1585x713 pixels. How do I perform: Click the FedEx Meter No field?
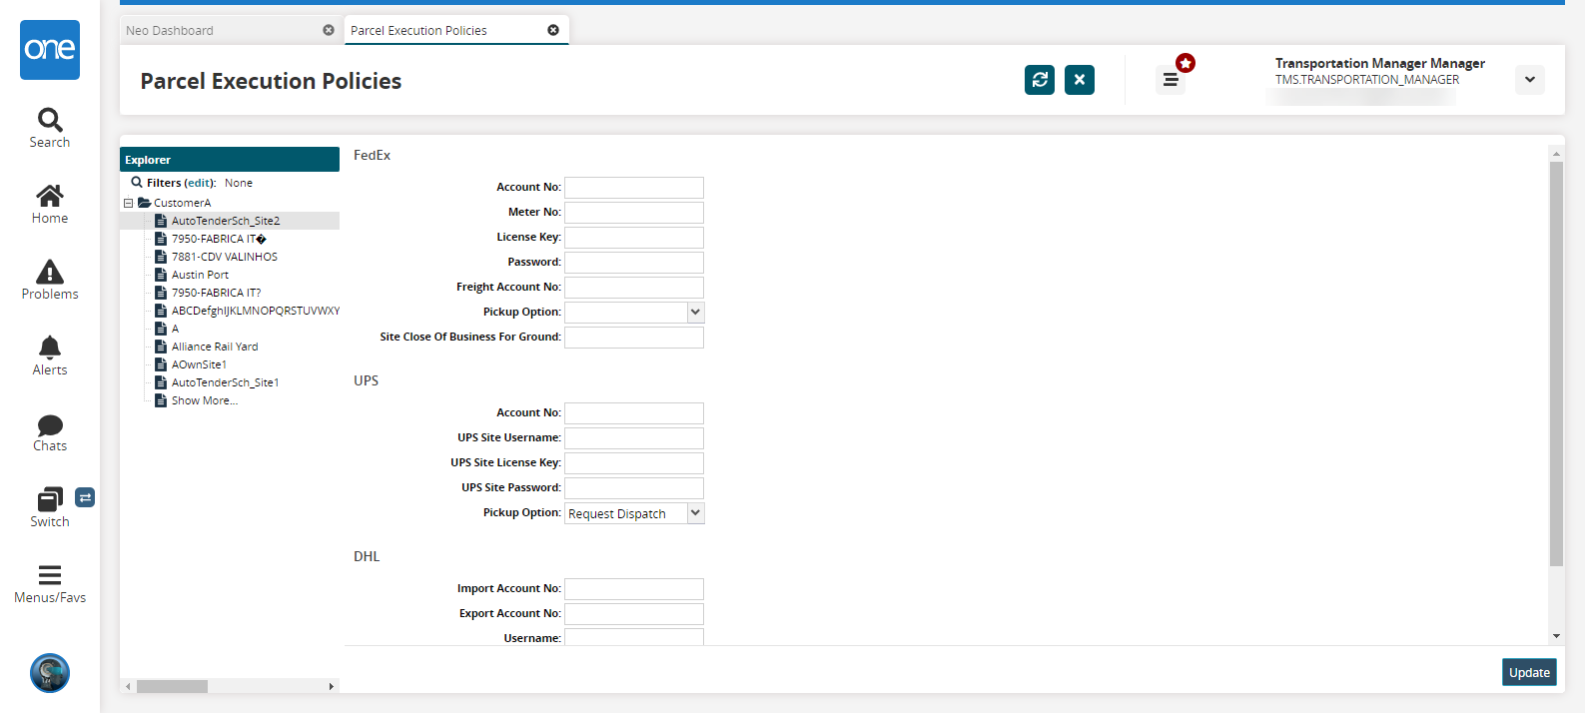click(x=634, y=213)
